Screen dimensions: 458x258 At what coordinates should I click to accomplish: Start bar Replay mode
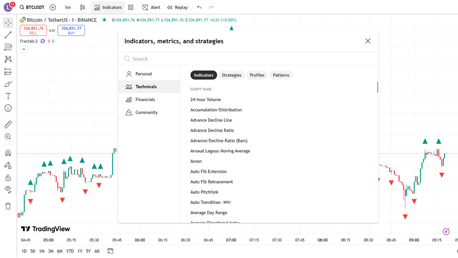tap(177, 7)
